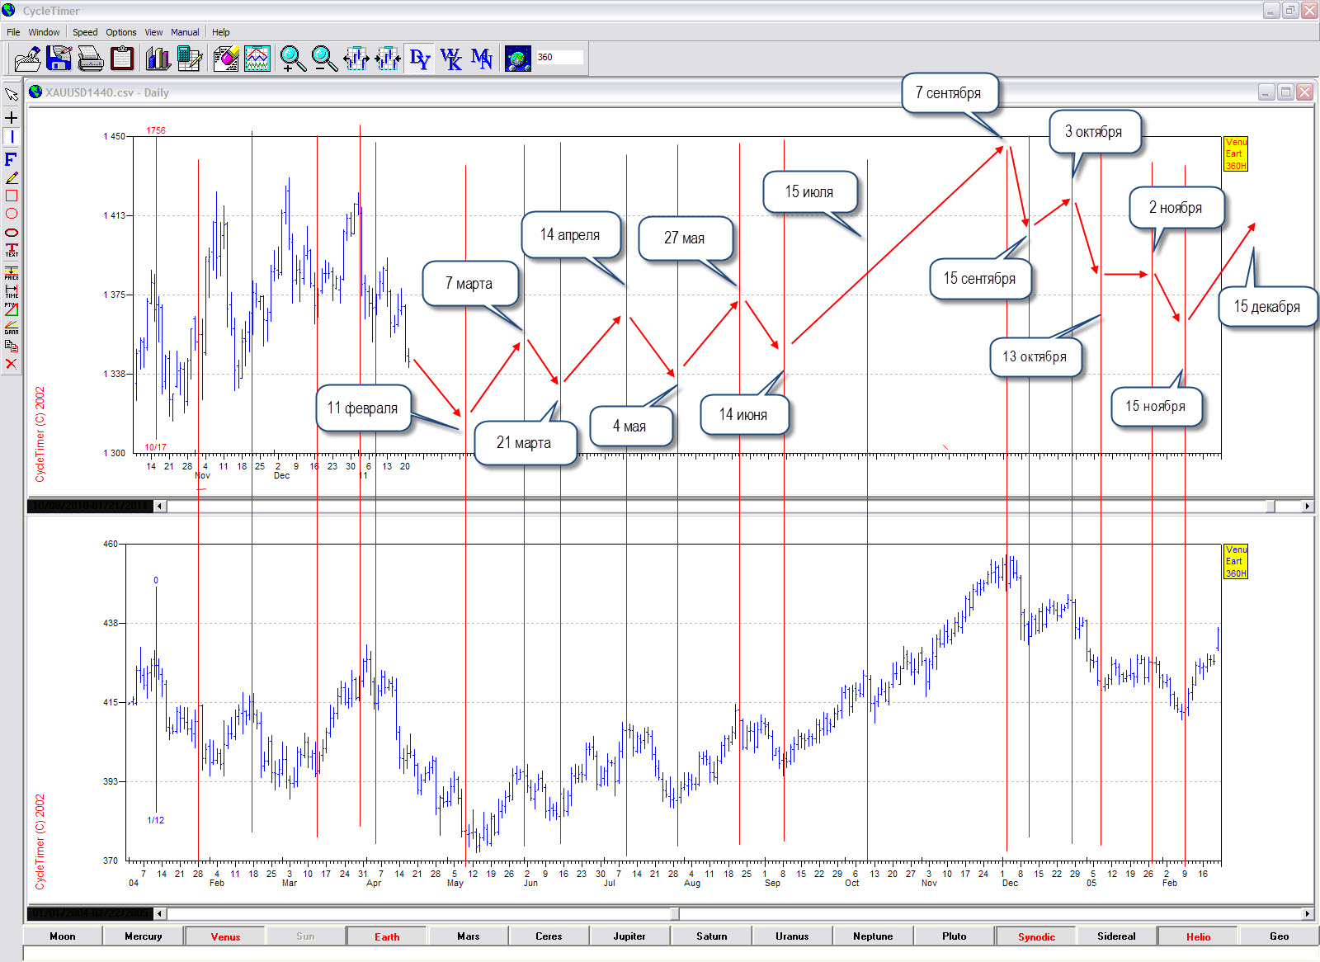1320x962 pixels.
Task: Click the Moon planet button
Action: [x=63, y=936]
